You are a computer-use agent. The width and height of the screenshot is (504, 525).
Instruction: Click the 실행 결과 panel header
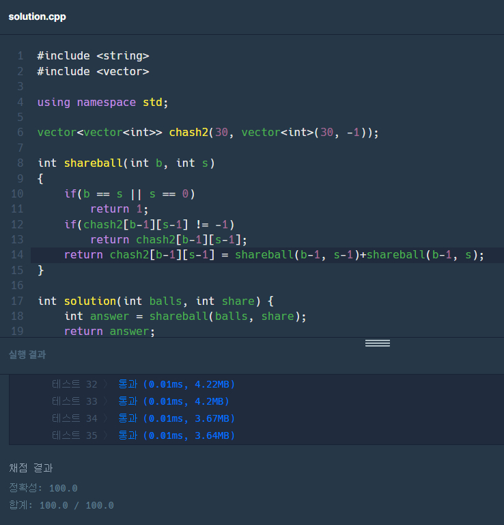[27, 355]
